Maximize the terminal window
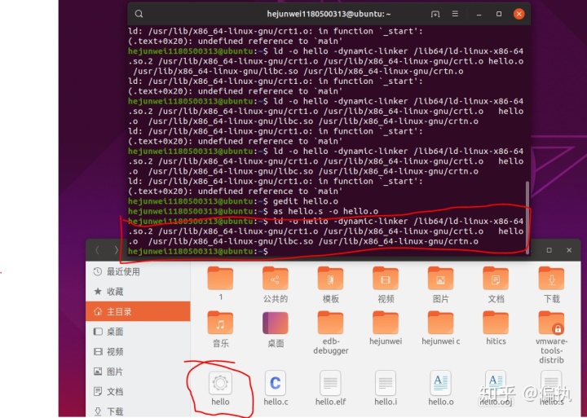Image resolution: width=587 pixels, height=418 pixels. 499,14
